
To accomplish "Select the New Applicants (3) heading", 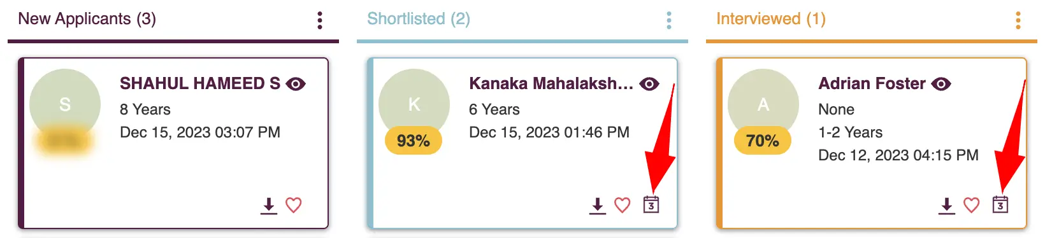I will (x=87, y=19).
